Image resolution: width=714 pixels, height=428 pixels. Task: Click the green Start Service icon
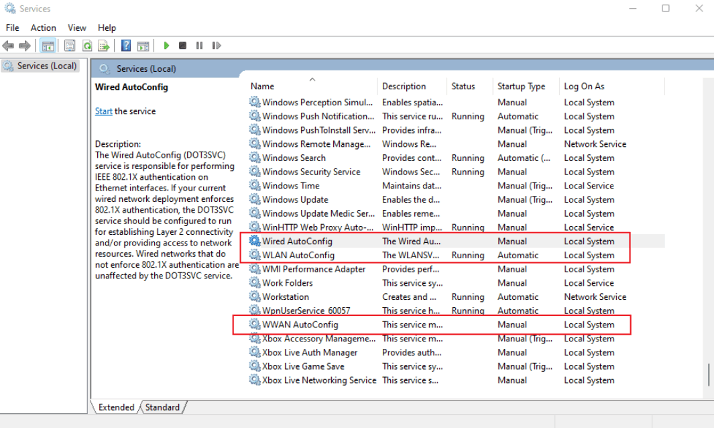(167, 46)
